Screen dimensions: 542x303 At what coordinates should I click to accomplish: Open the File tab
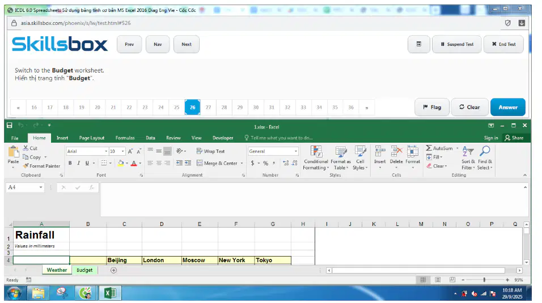[15, 138]
